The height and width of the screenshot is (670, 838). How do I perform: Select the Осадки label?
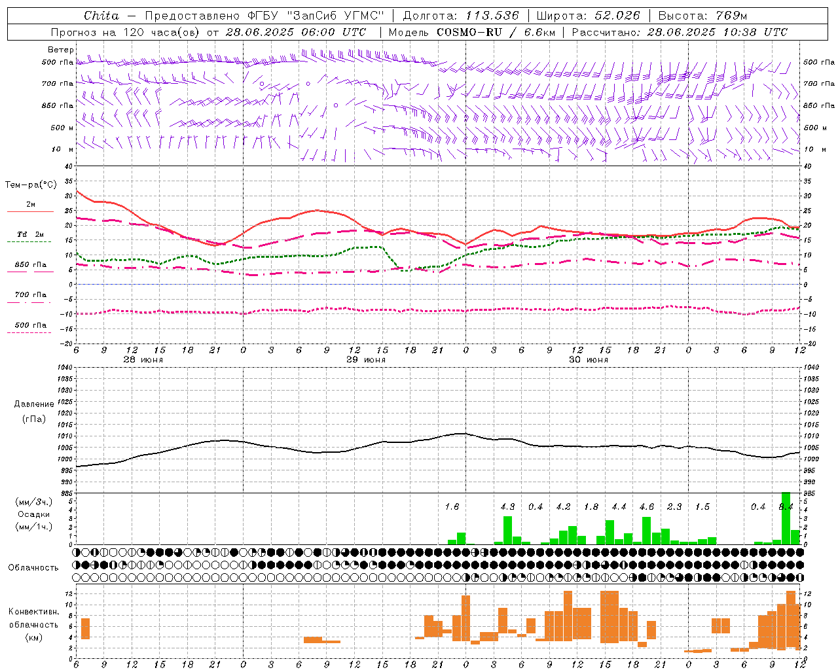point(34,514)
